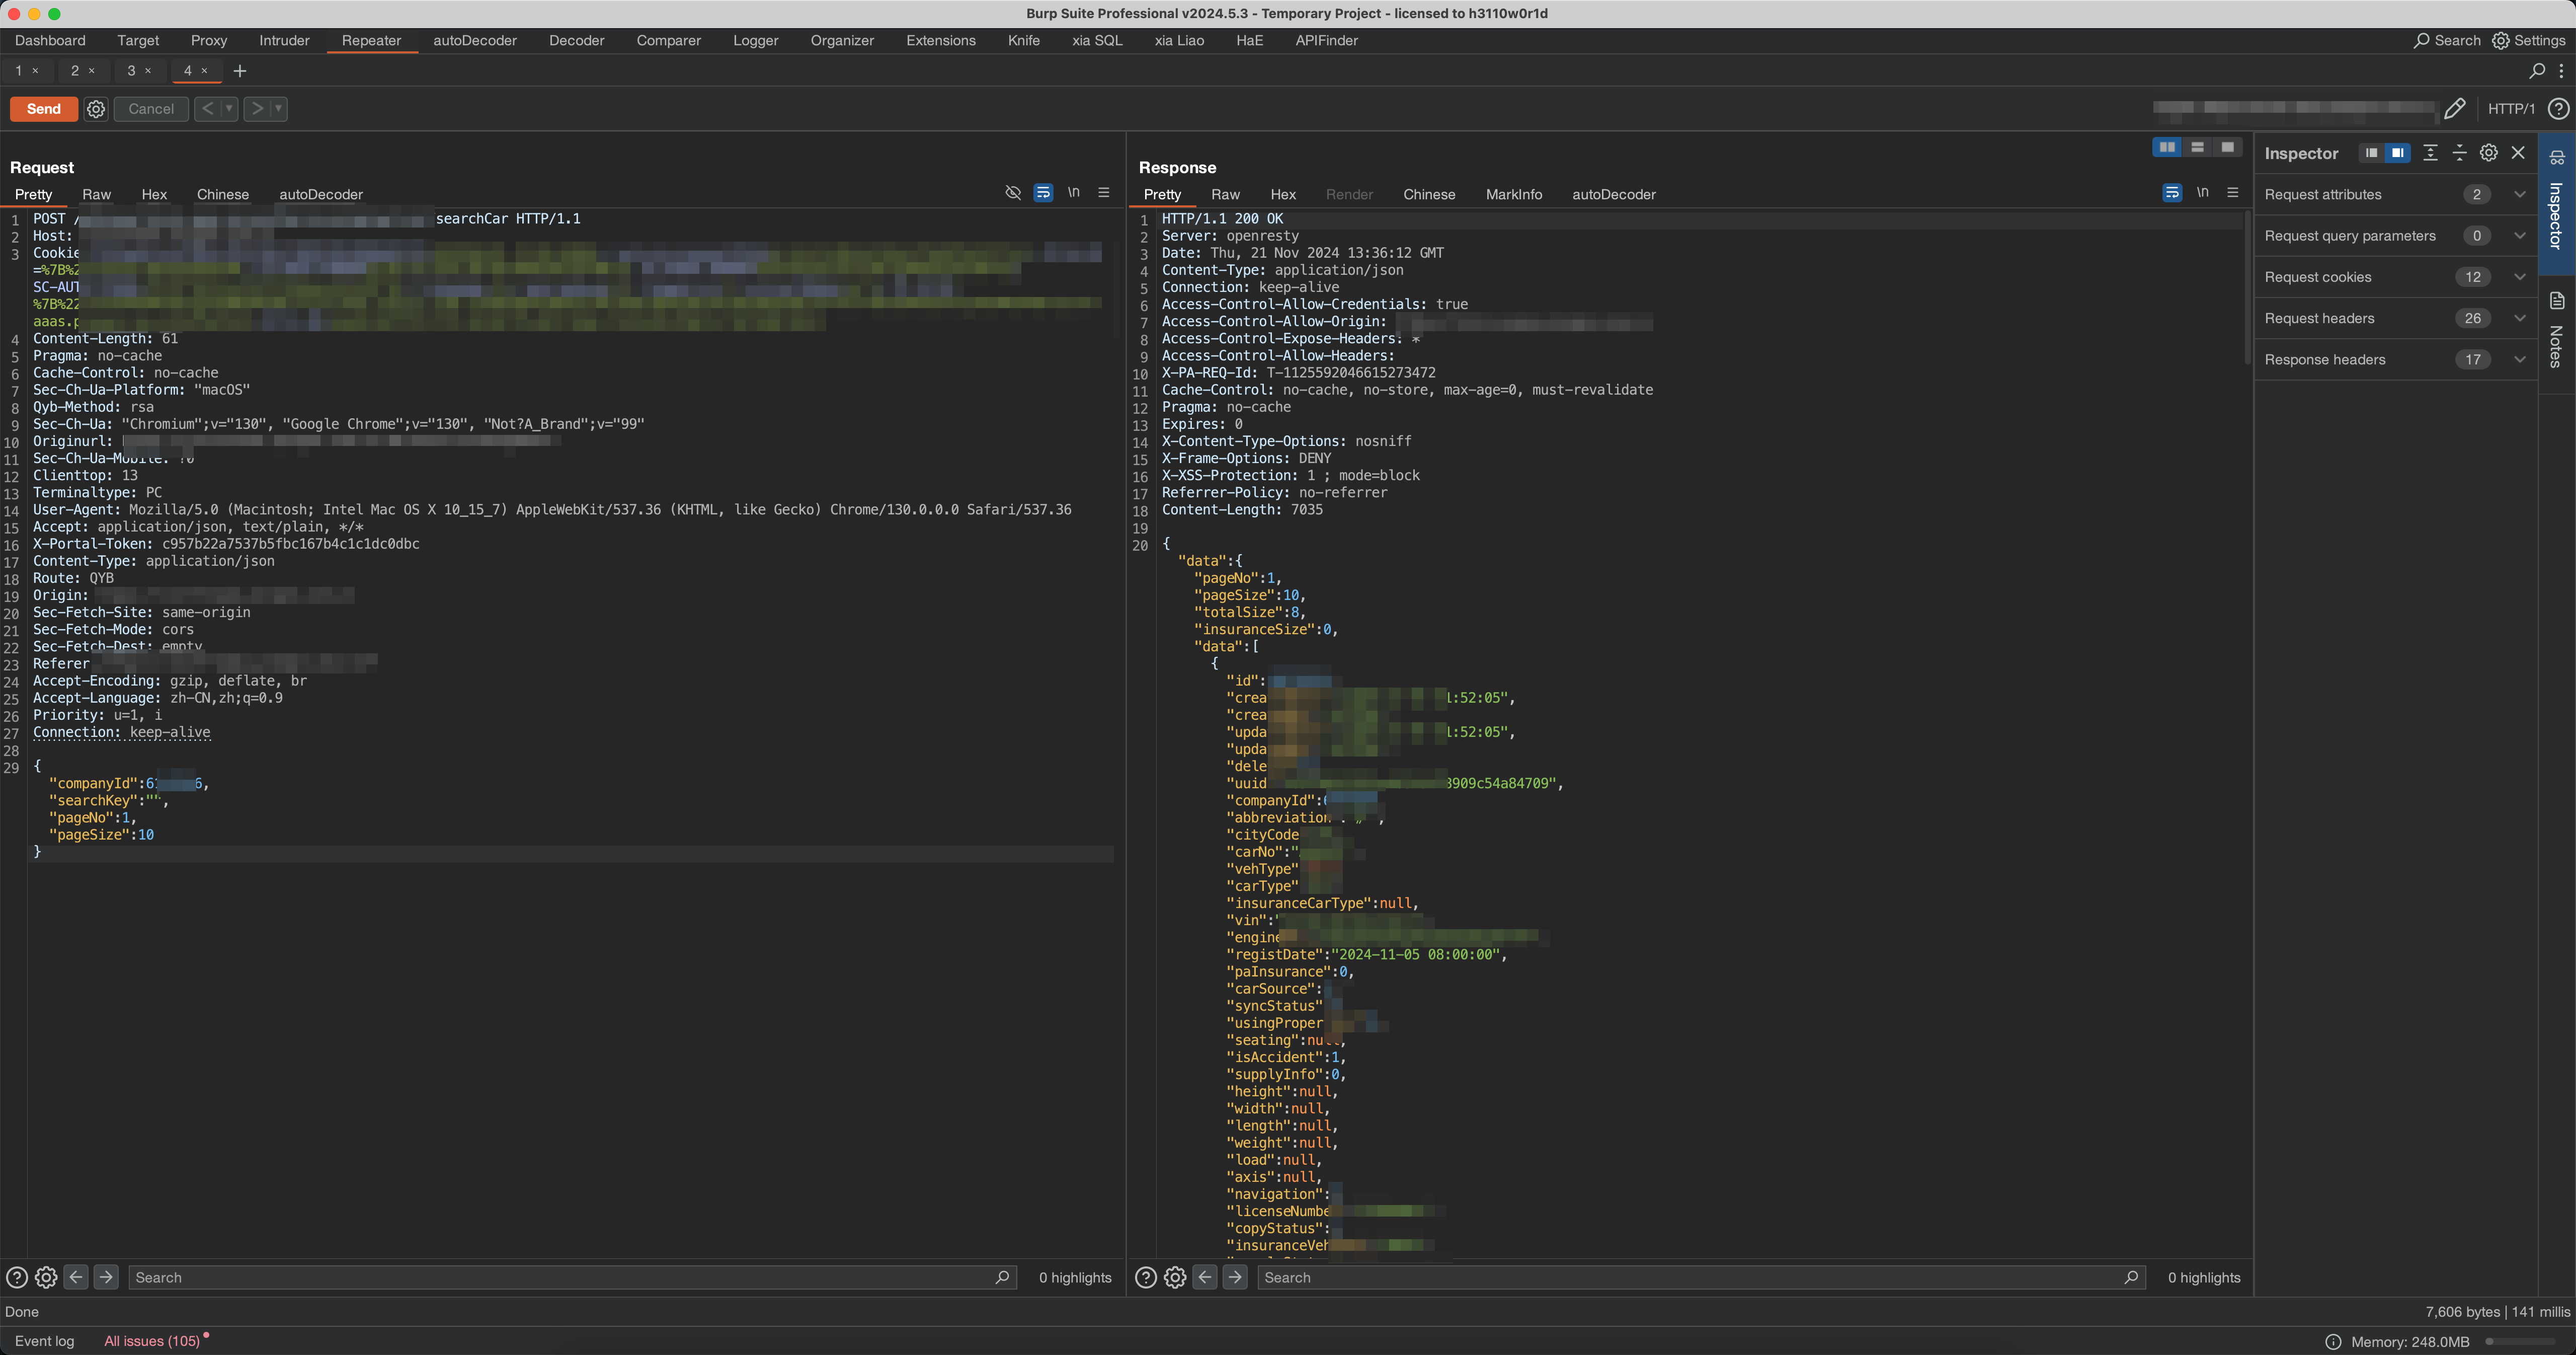Go to next request in history

[x=257, y=108]
